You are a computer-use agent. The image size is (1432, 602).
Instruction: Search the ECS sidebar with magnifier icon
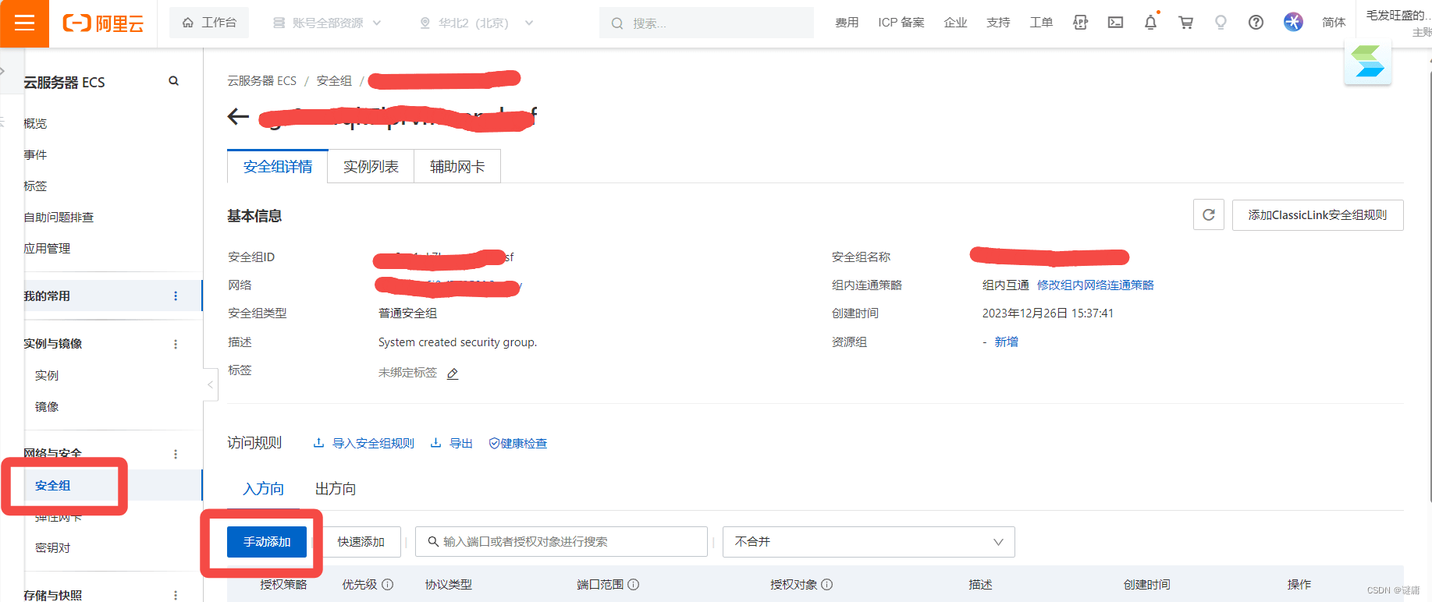[x=173, y=81]
